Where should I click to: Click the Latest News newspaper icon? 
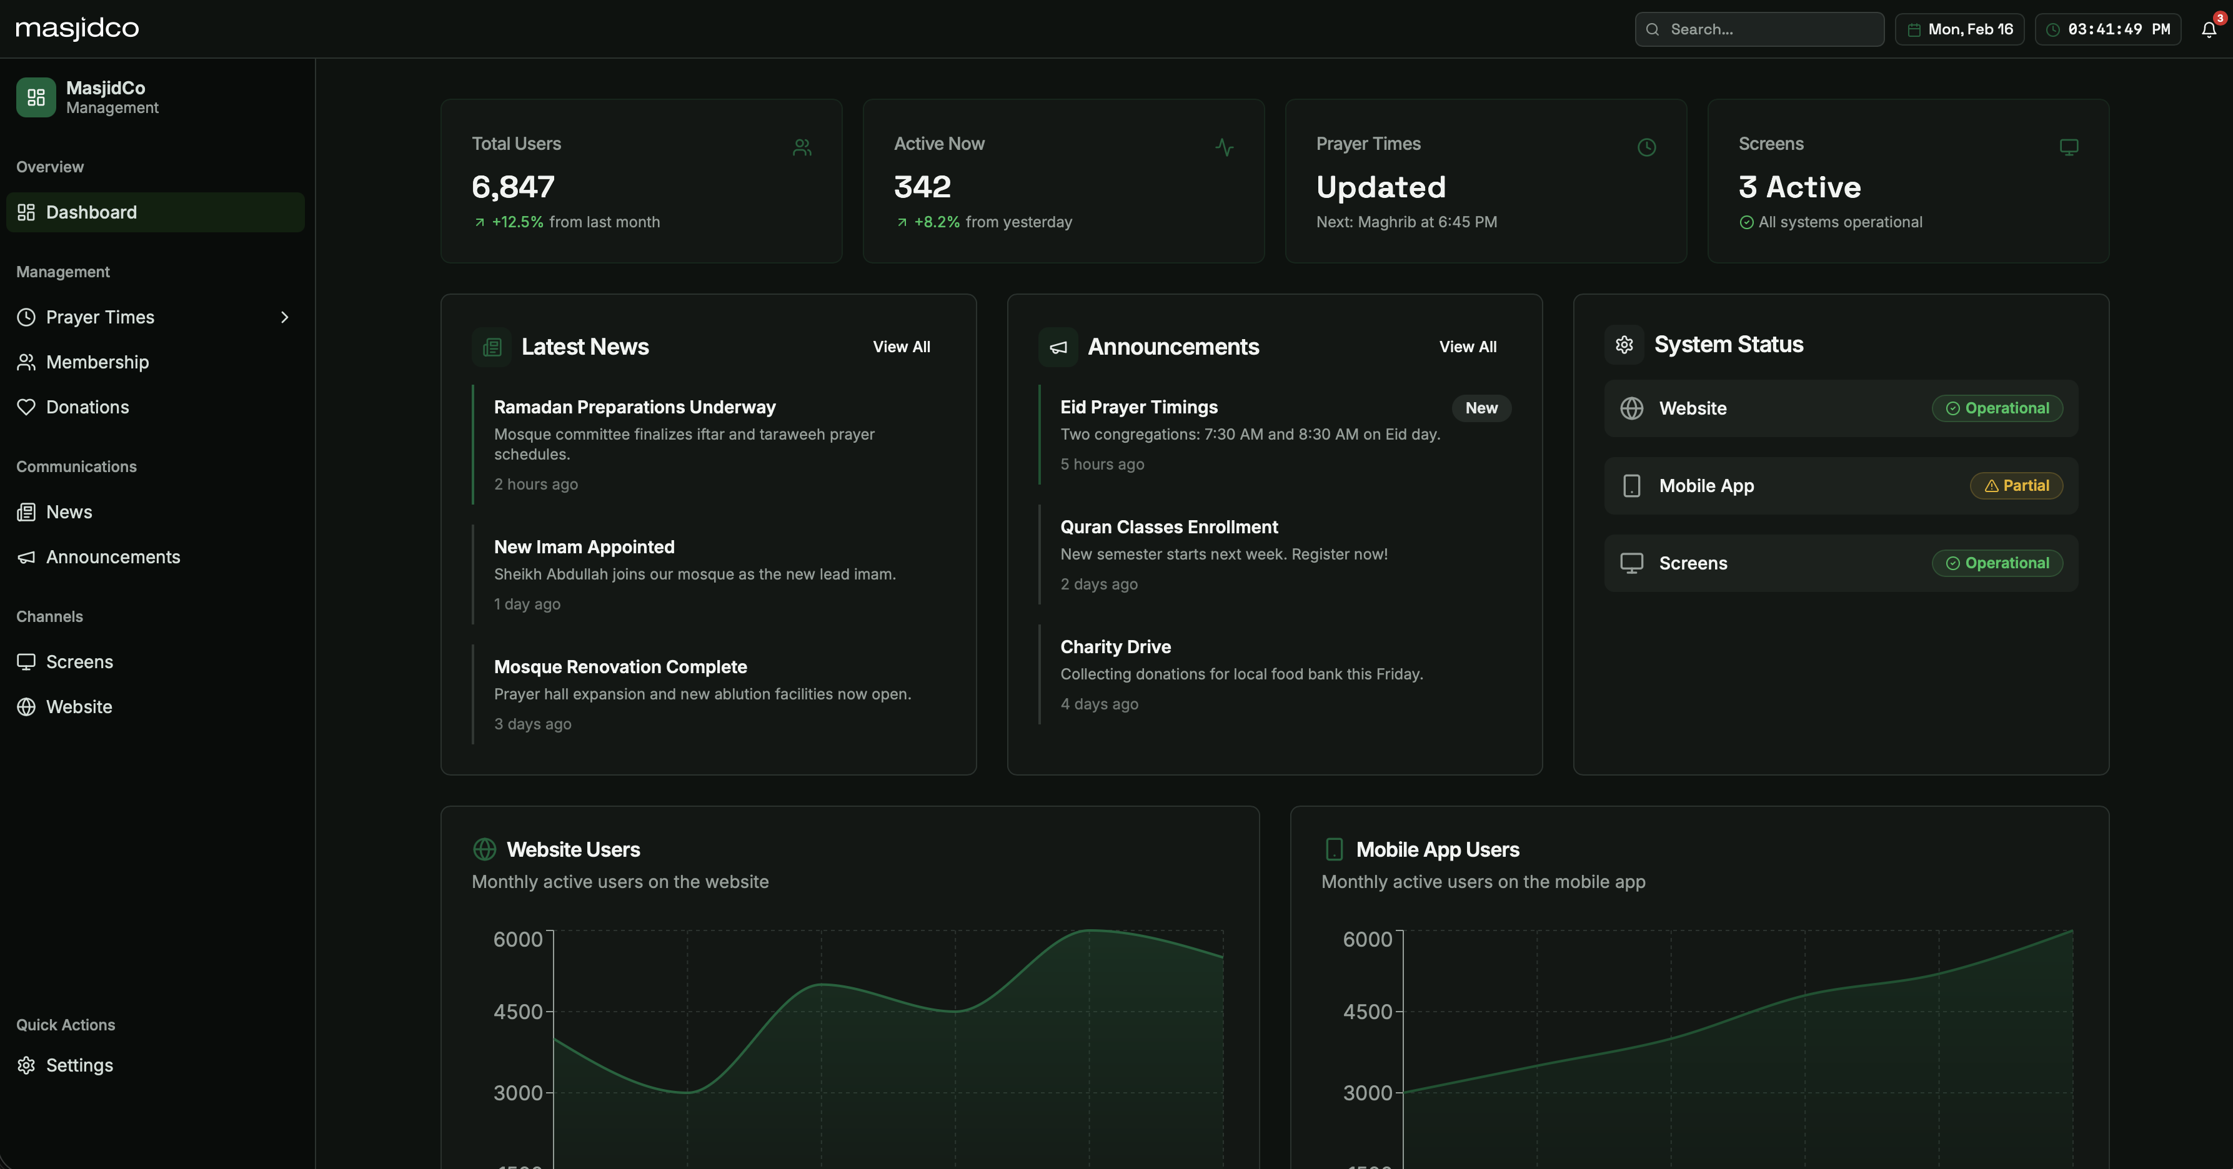tap(492, 347)
